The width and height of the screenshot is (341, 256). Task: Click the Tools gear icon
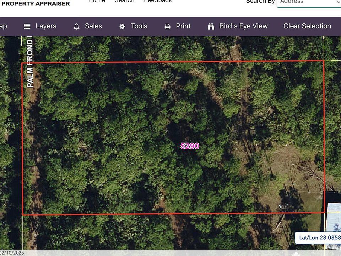pyautogui.click(x=122, y=27)
